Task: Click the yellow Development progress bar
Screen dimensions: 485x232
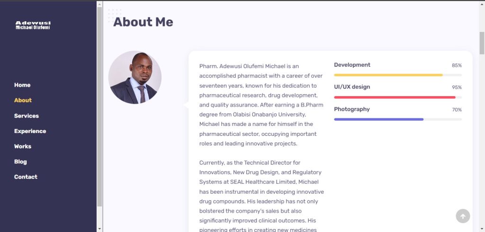Action: (x=388, y=75)
